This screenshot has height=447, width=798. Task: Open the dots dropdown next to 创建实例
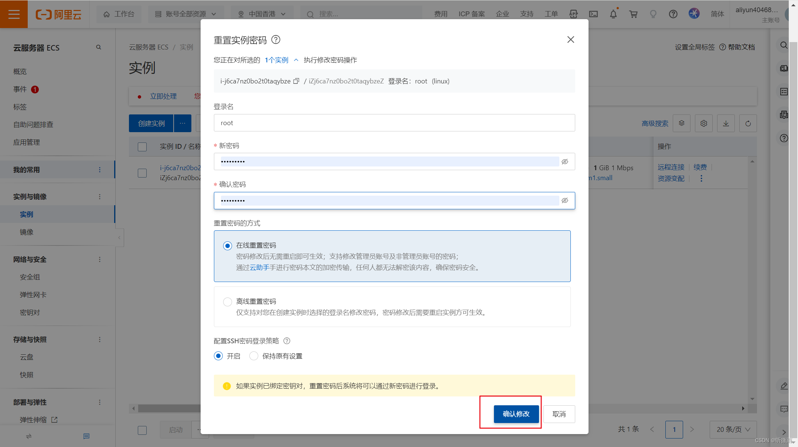click(183, 123)
